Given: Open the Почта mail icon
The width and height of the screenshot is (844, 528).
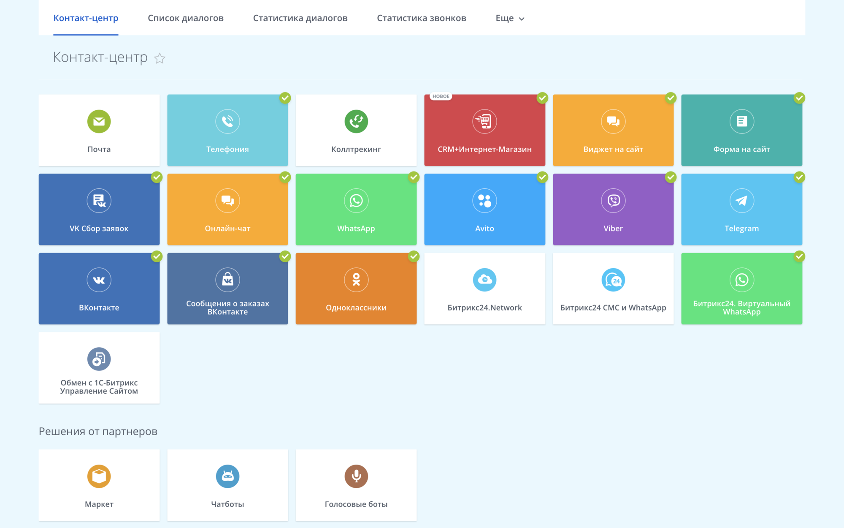Looking at the screenshot, I should [99, 121].
